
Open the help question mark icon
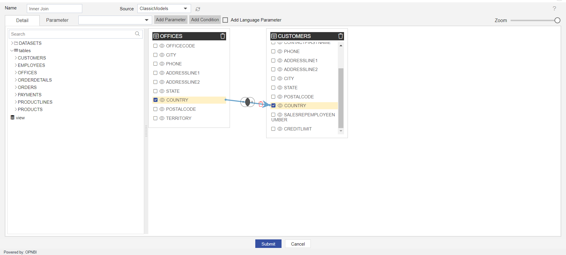(554, 9)
